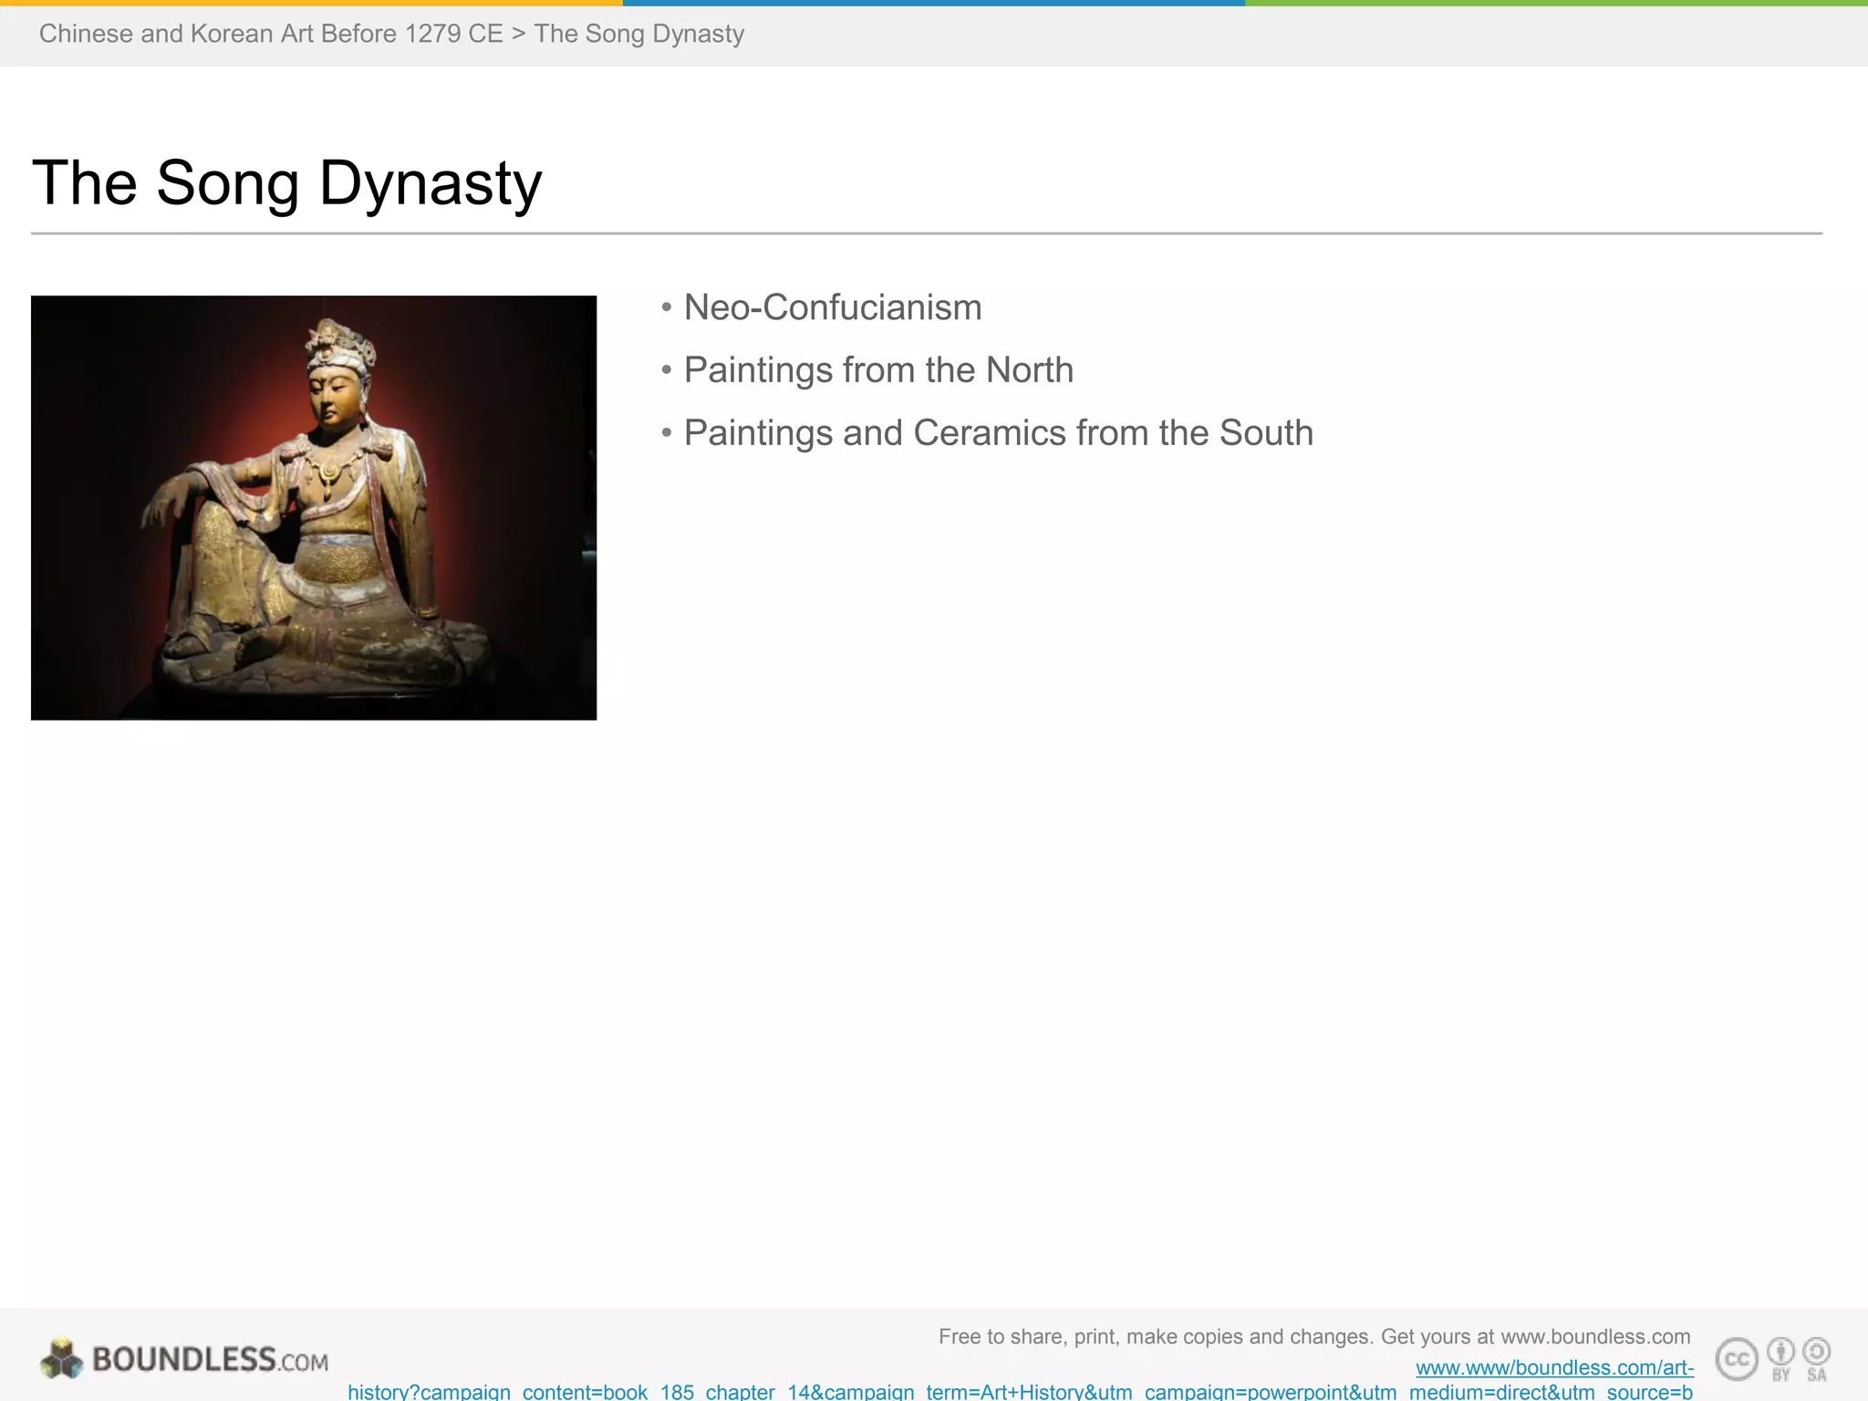Click the orange color bar at top
1868x1401 pixels.
point(310,3)
